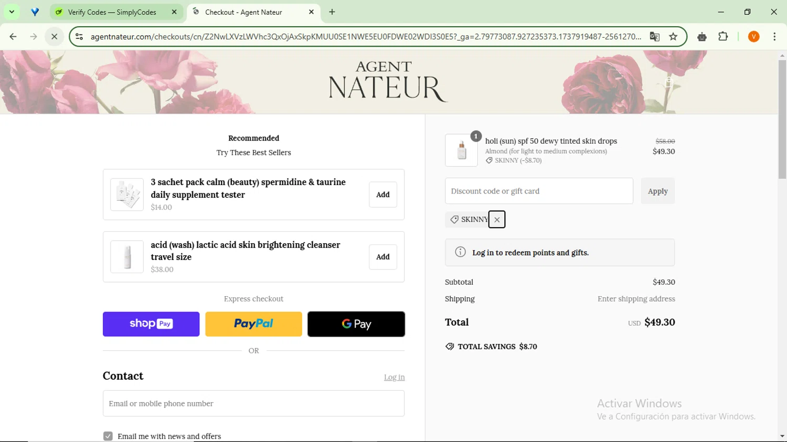Open Chrome three-dot menu
This screenshot has height=442, width=787.
point(774,37)
